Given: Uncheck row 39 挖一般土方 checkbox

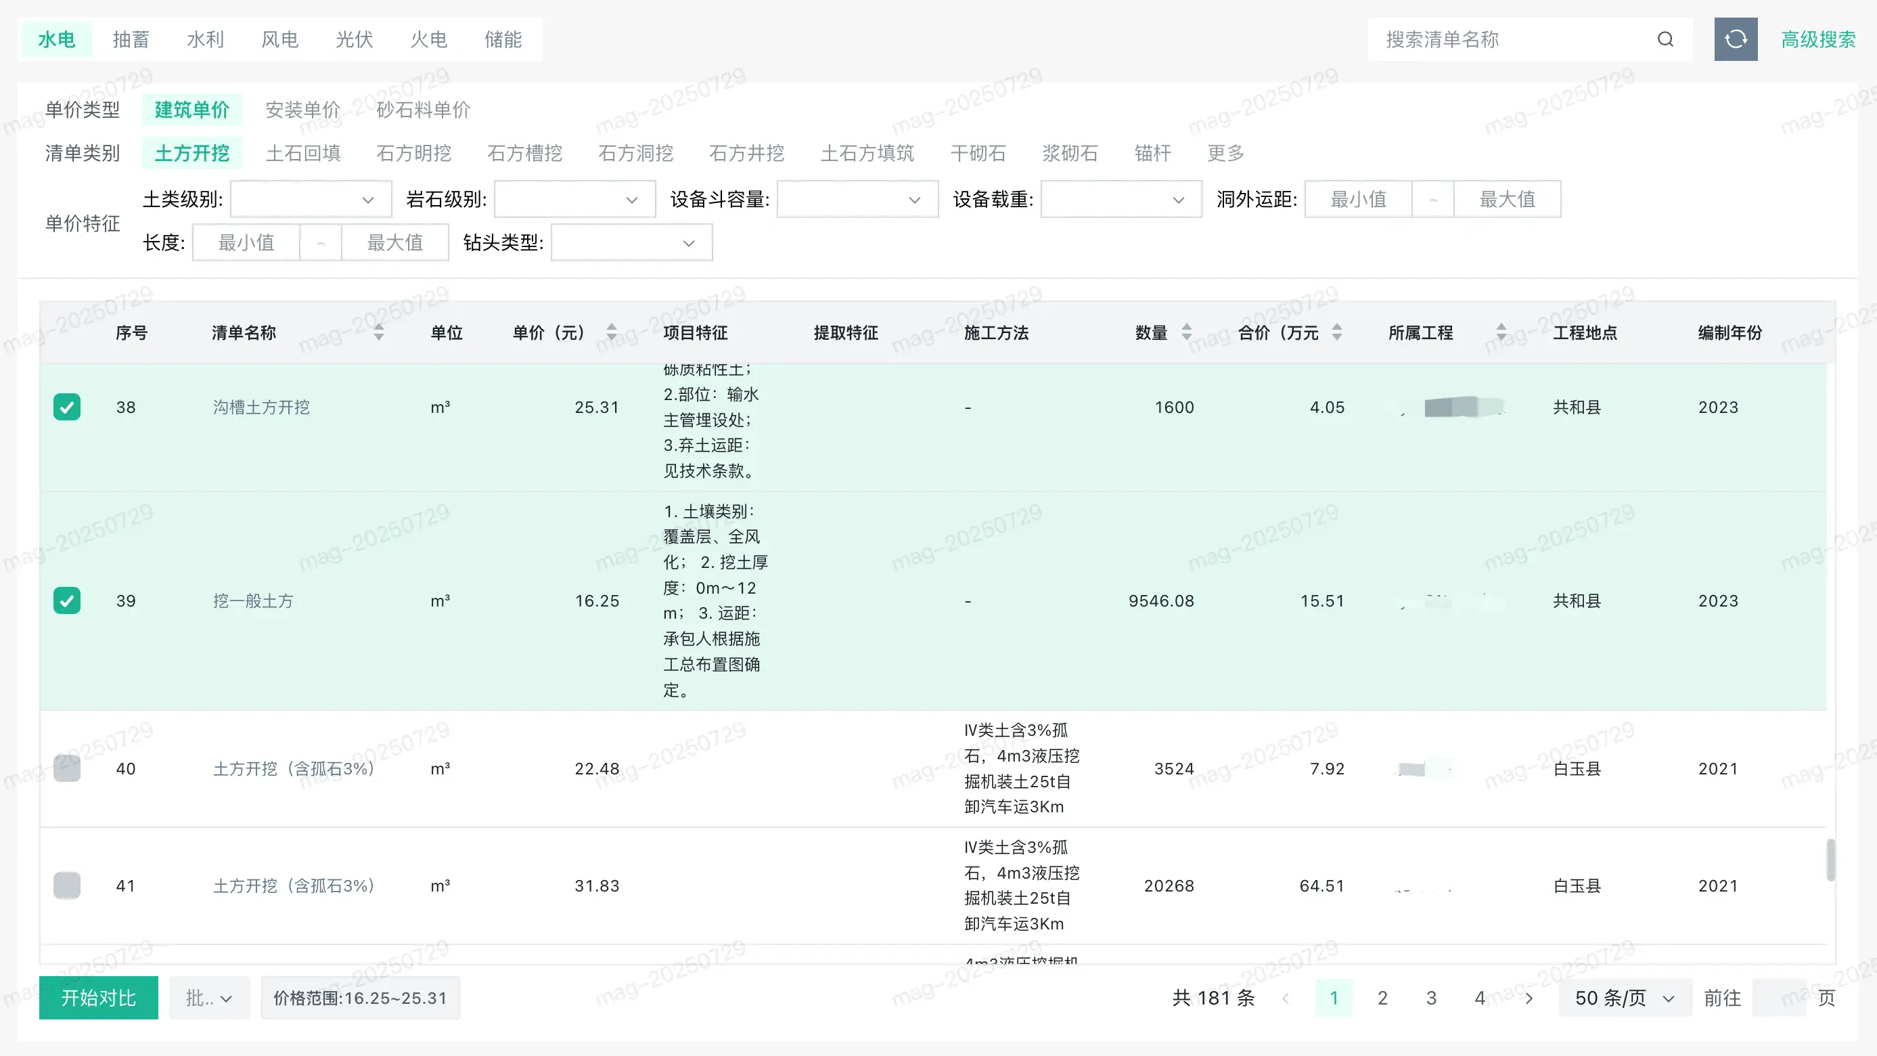Looking at the screenshot, I should point(67,600).
